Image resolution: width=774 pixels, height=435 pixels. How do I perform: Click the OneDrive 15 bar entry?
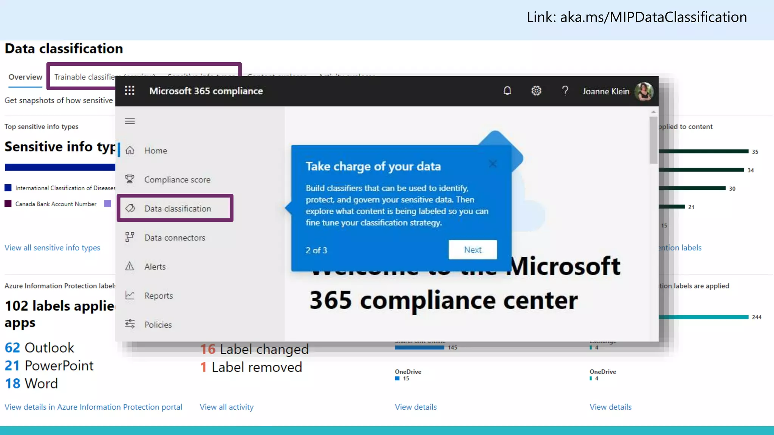click(402, 378)
